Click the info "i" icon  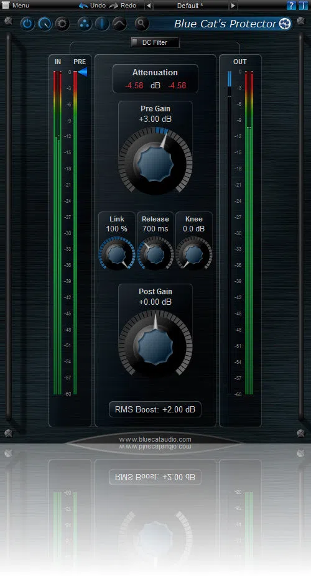[303, 6]
